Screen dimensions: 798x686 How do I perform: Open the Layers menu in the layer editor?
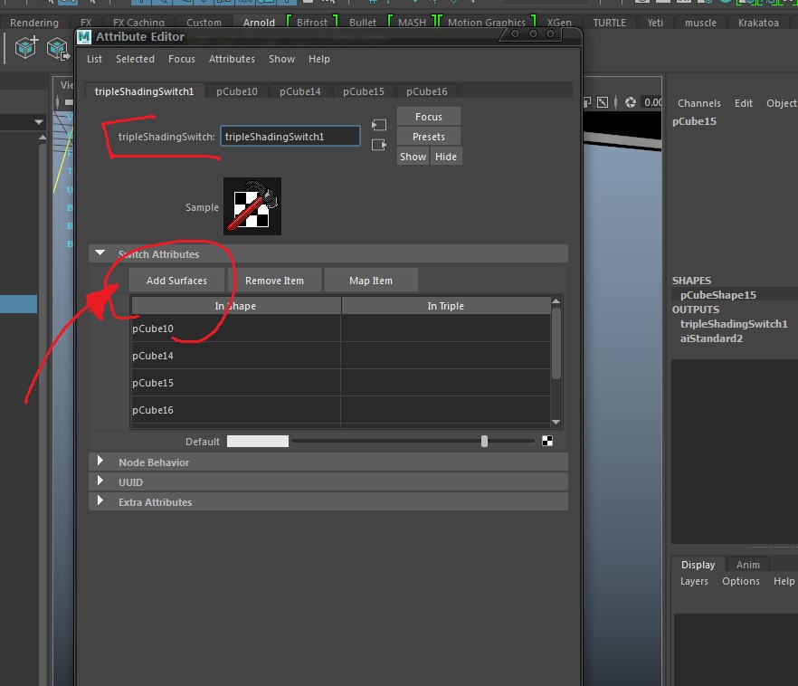click(x=694, y=581)
